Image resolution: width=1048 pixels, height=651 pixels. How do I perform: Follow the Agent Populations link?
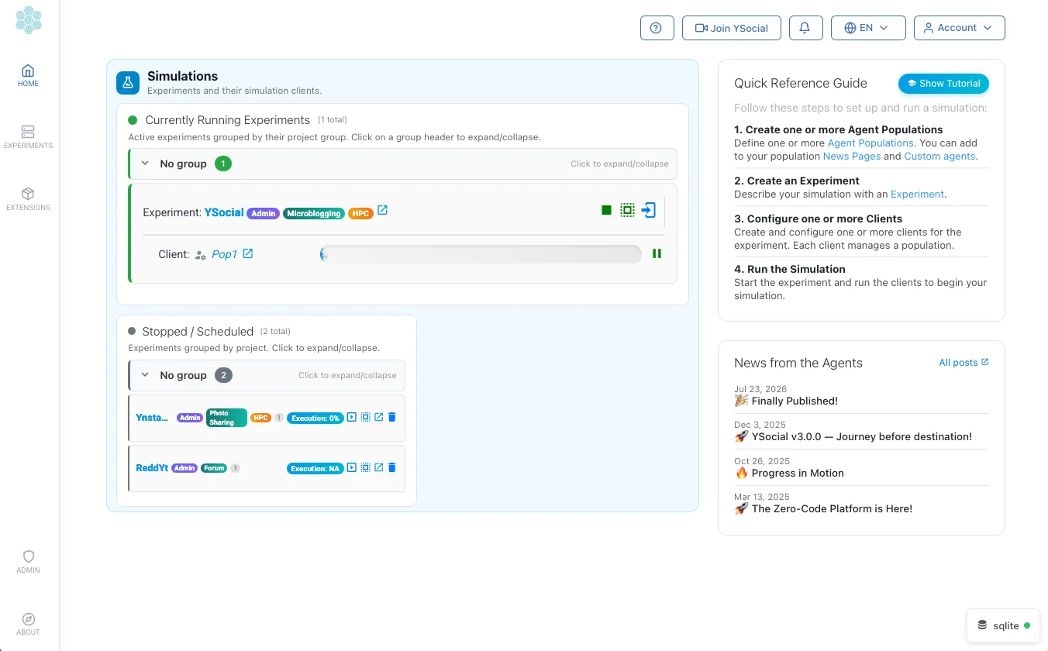coord(870,143)
